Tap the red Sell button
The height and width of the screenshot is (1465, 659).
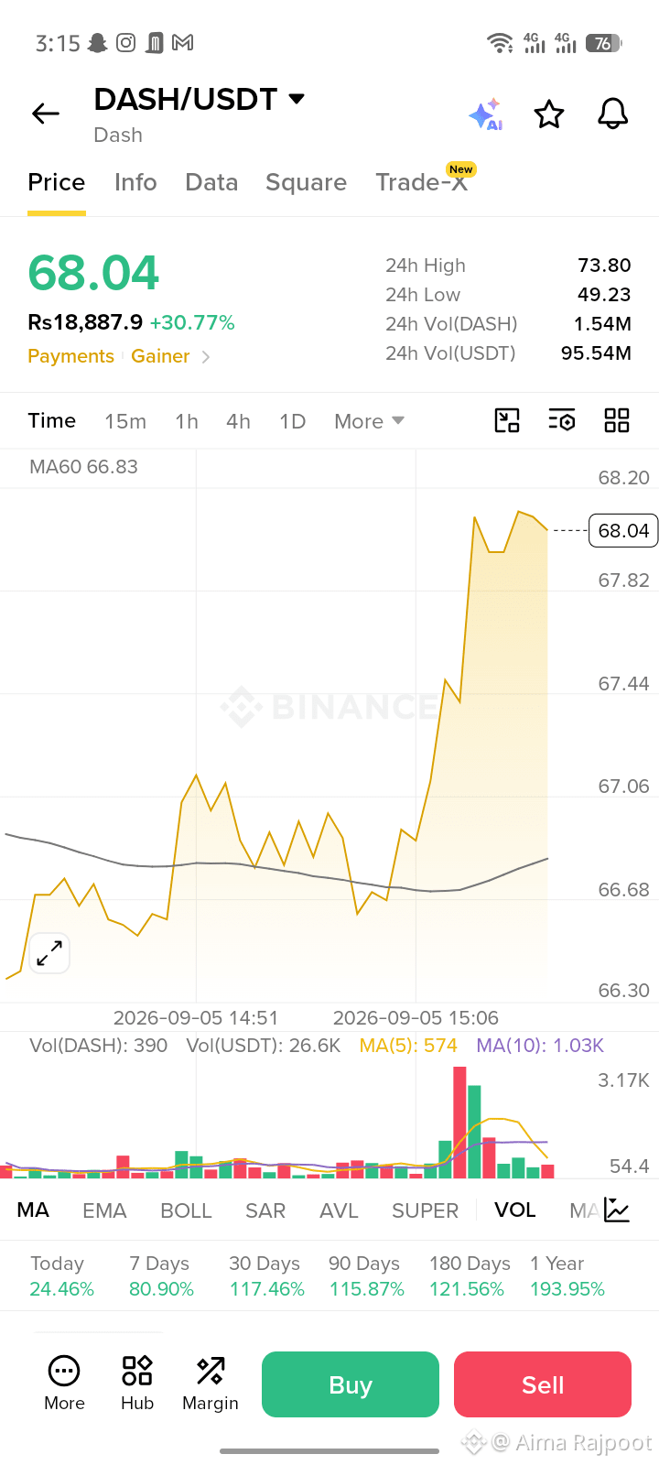(x=543, y=1384)
